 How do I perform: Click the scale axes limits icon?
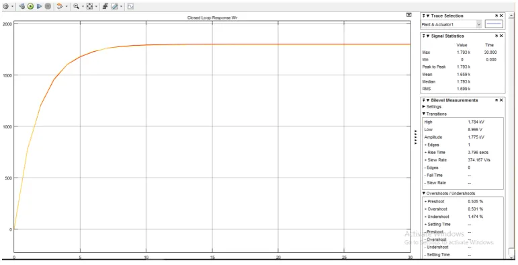(x=89, y=6)
